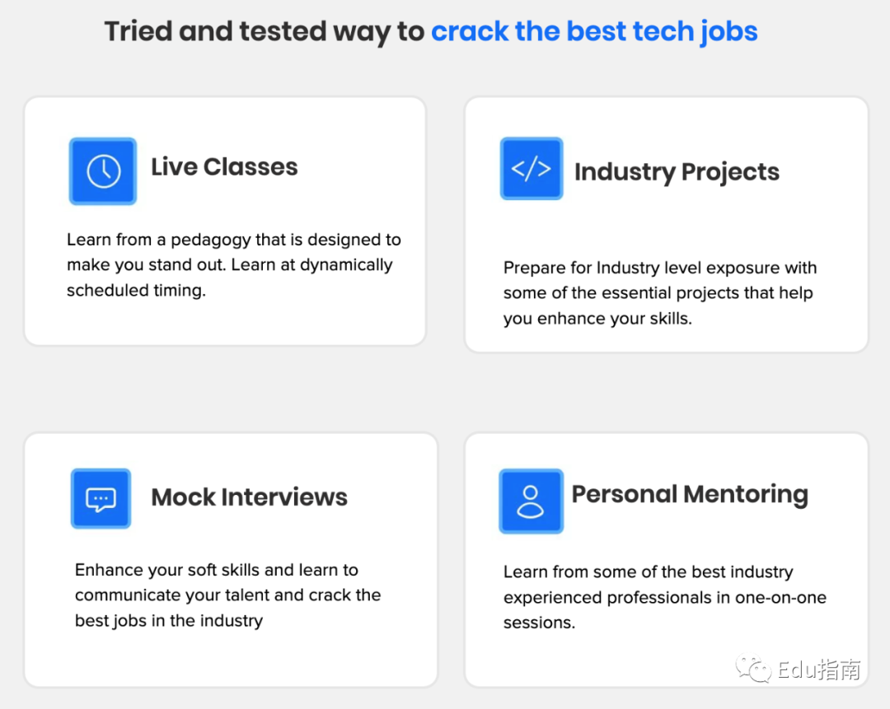
Task: Open the Live Classes heading
Action: [x=224, y=167]
